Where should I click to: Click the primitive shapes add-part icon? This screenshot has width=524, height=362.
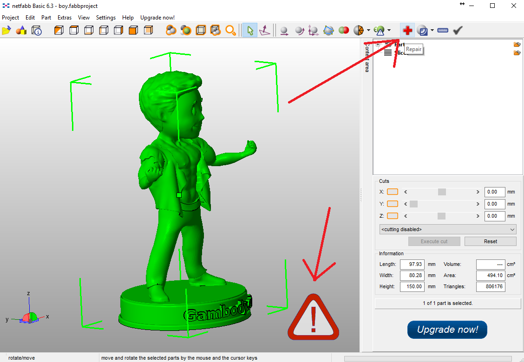pyautogui.click(x=21, y=31)
